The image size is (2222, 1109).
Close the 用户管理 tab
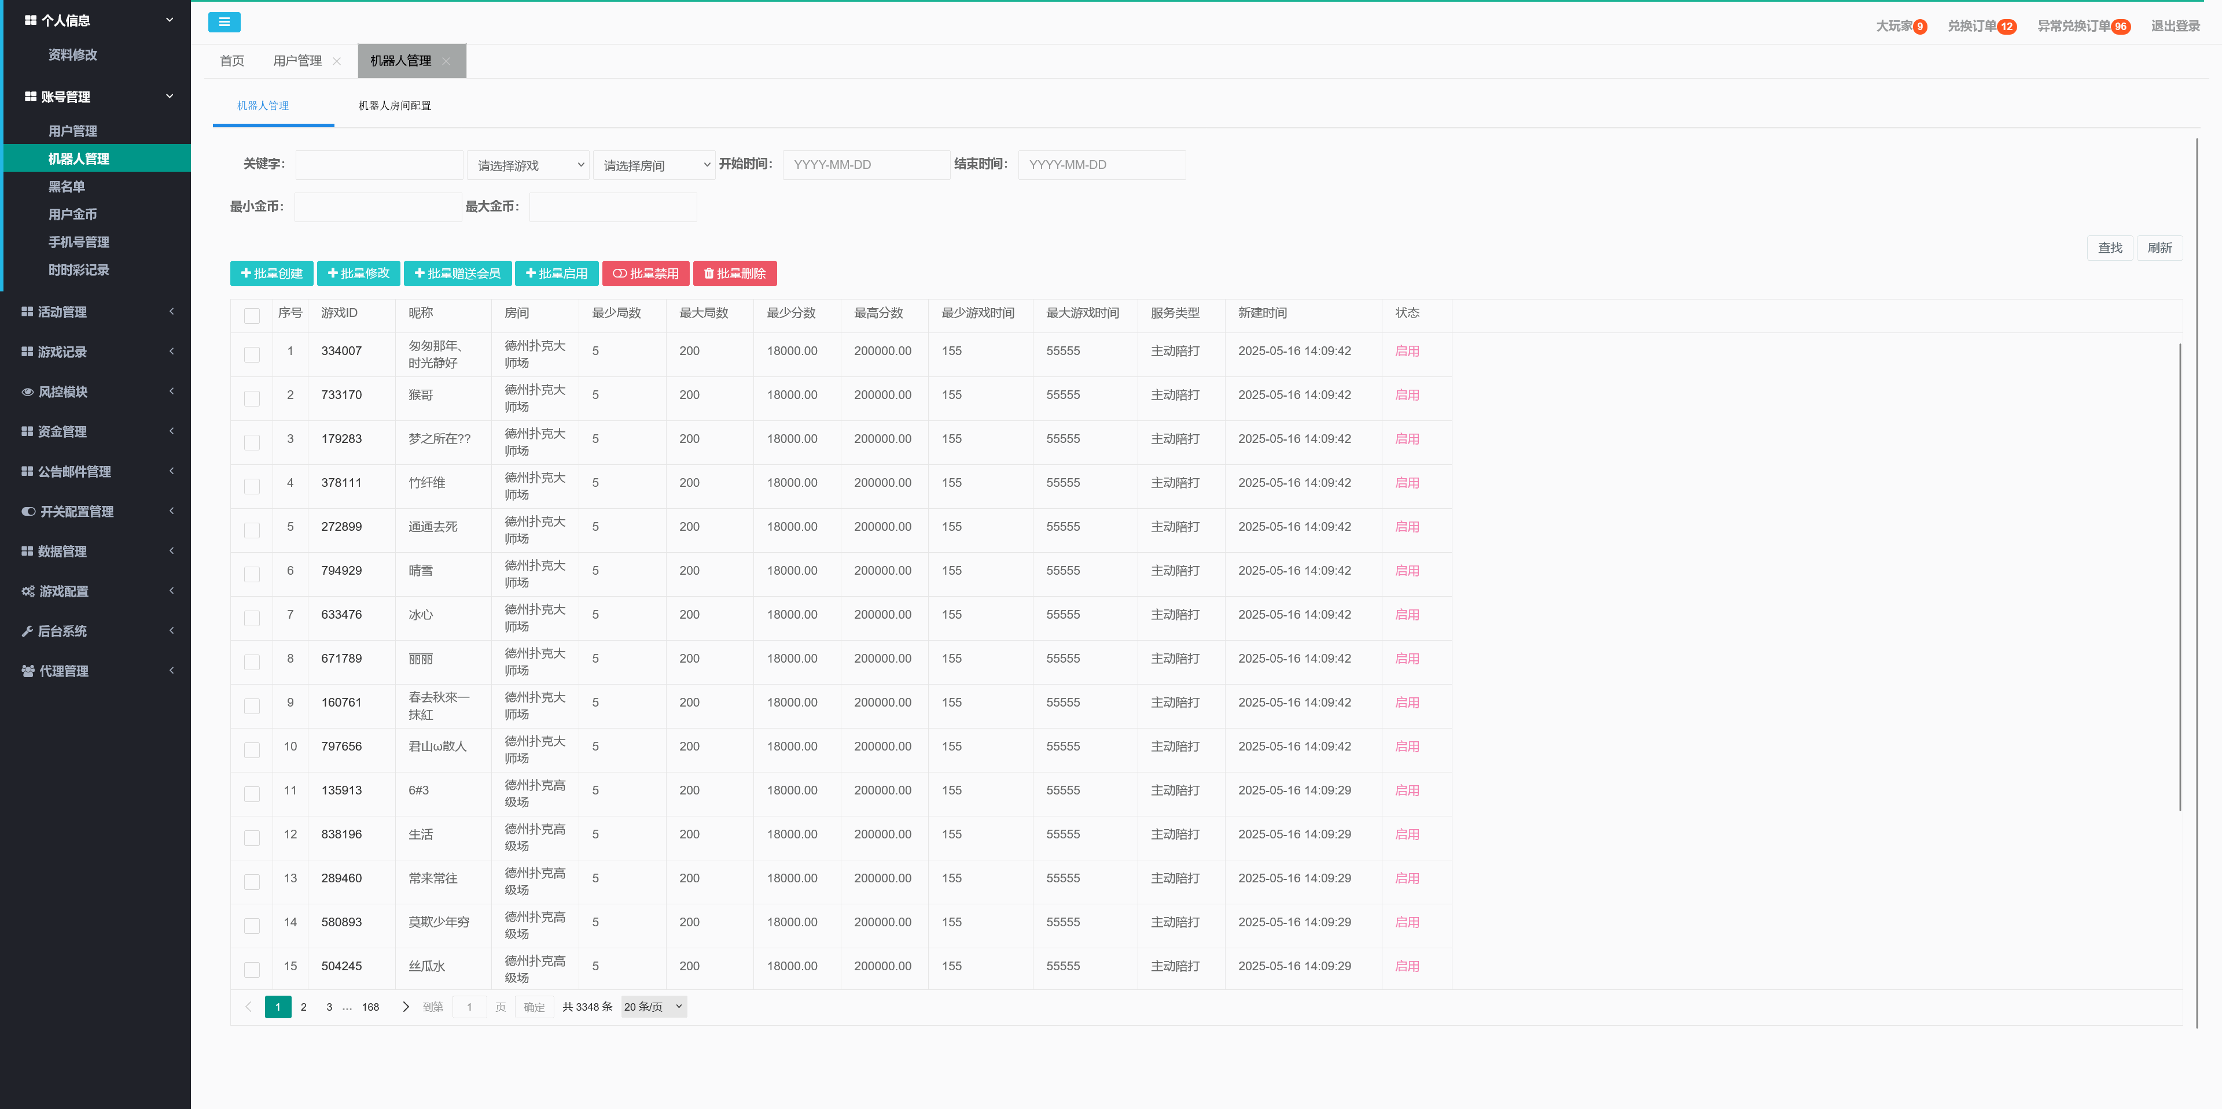point(336,61)
